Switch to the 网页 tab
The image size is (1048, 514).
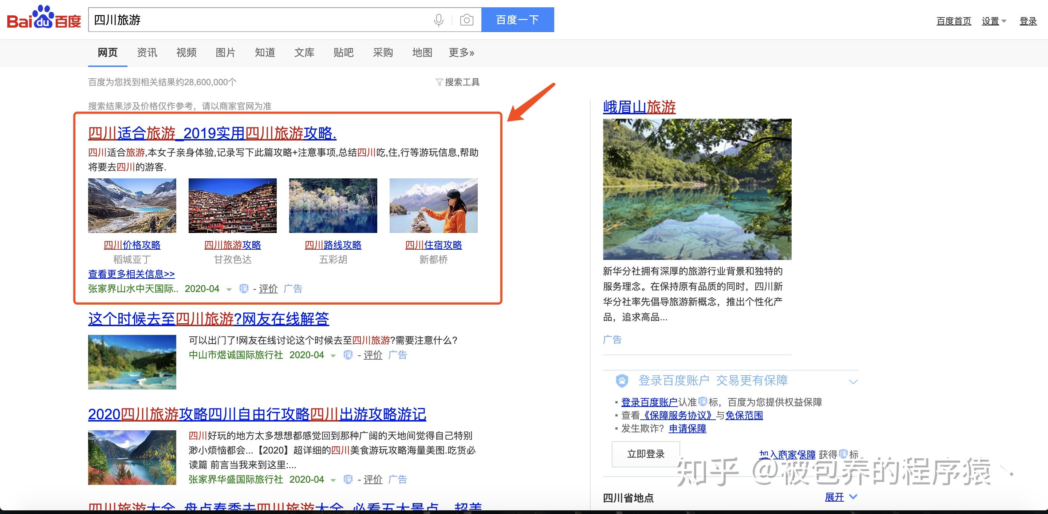click(107, 52)
